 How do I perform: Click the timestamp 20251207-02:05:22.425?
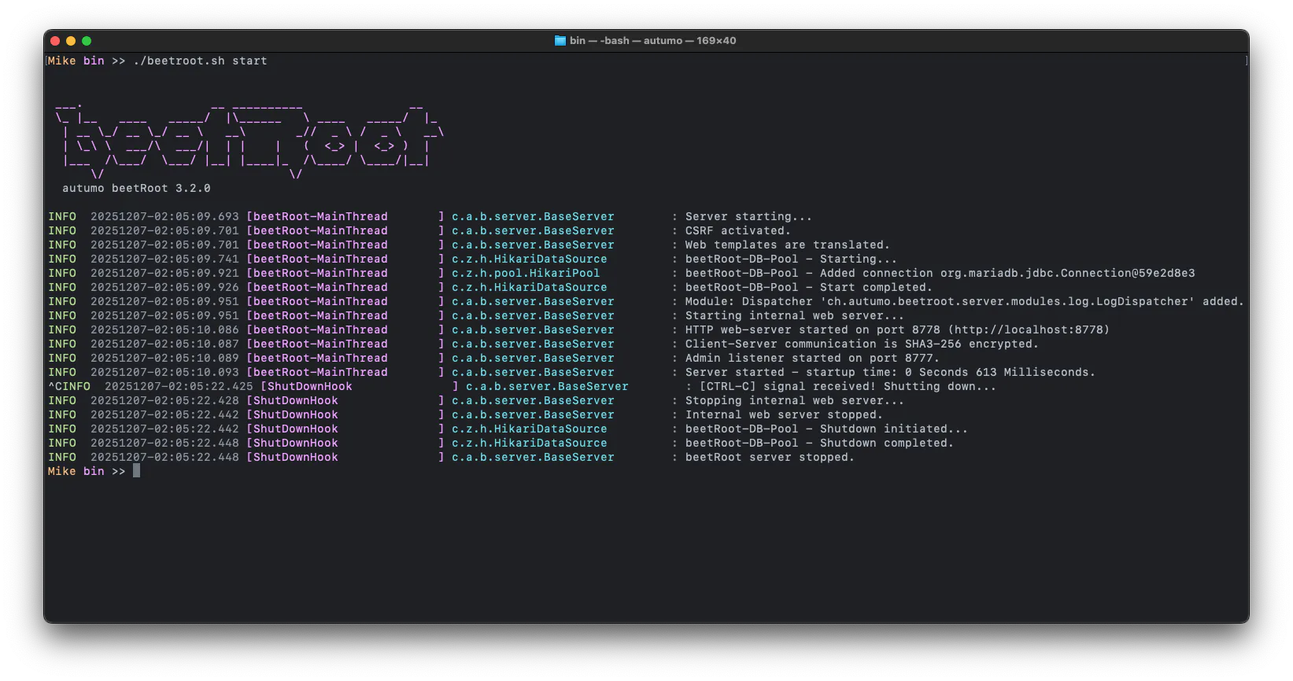click(179, 386)
